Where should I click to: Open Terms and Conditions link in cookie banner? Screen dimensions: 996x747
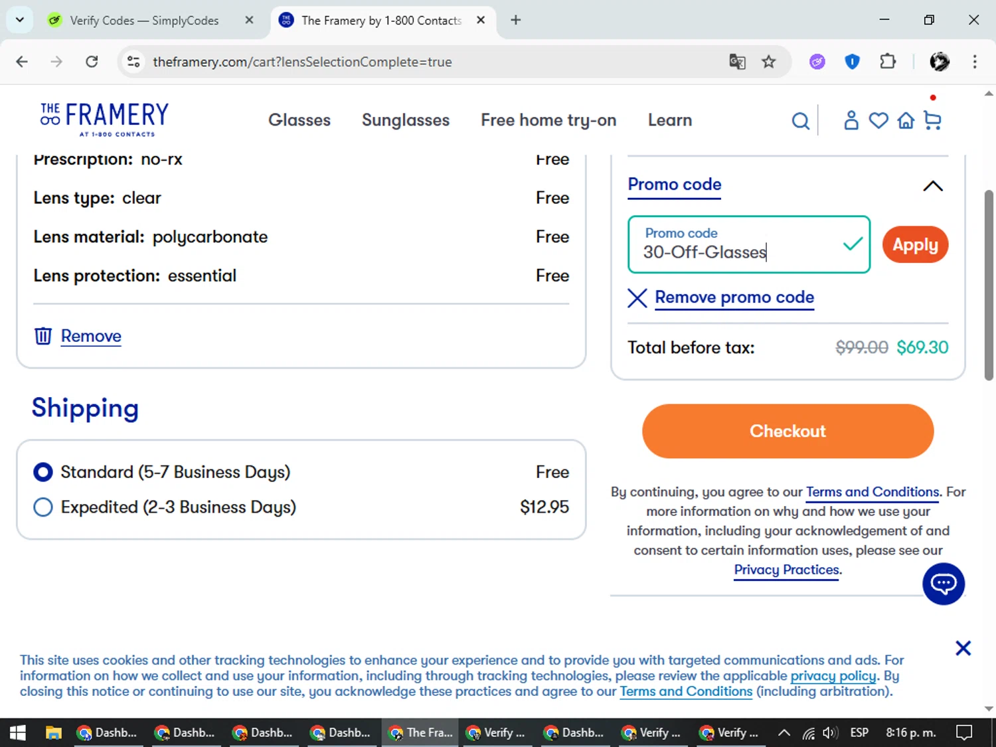[x=686, y=691]
